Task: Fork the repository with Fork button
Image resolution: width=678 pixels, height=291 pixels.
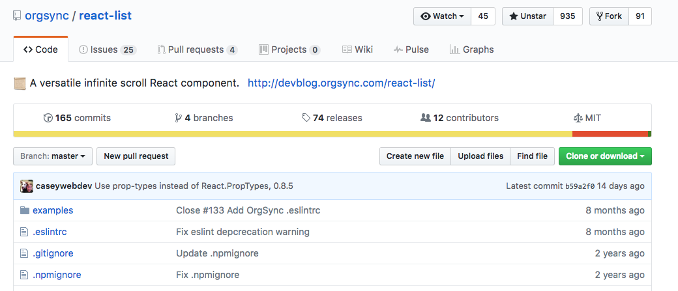Action: point(609,16)
